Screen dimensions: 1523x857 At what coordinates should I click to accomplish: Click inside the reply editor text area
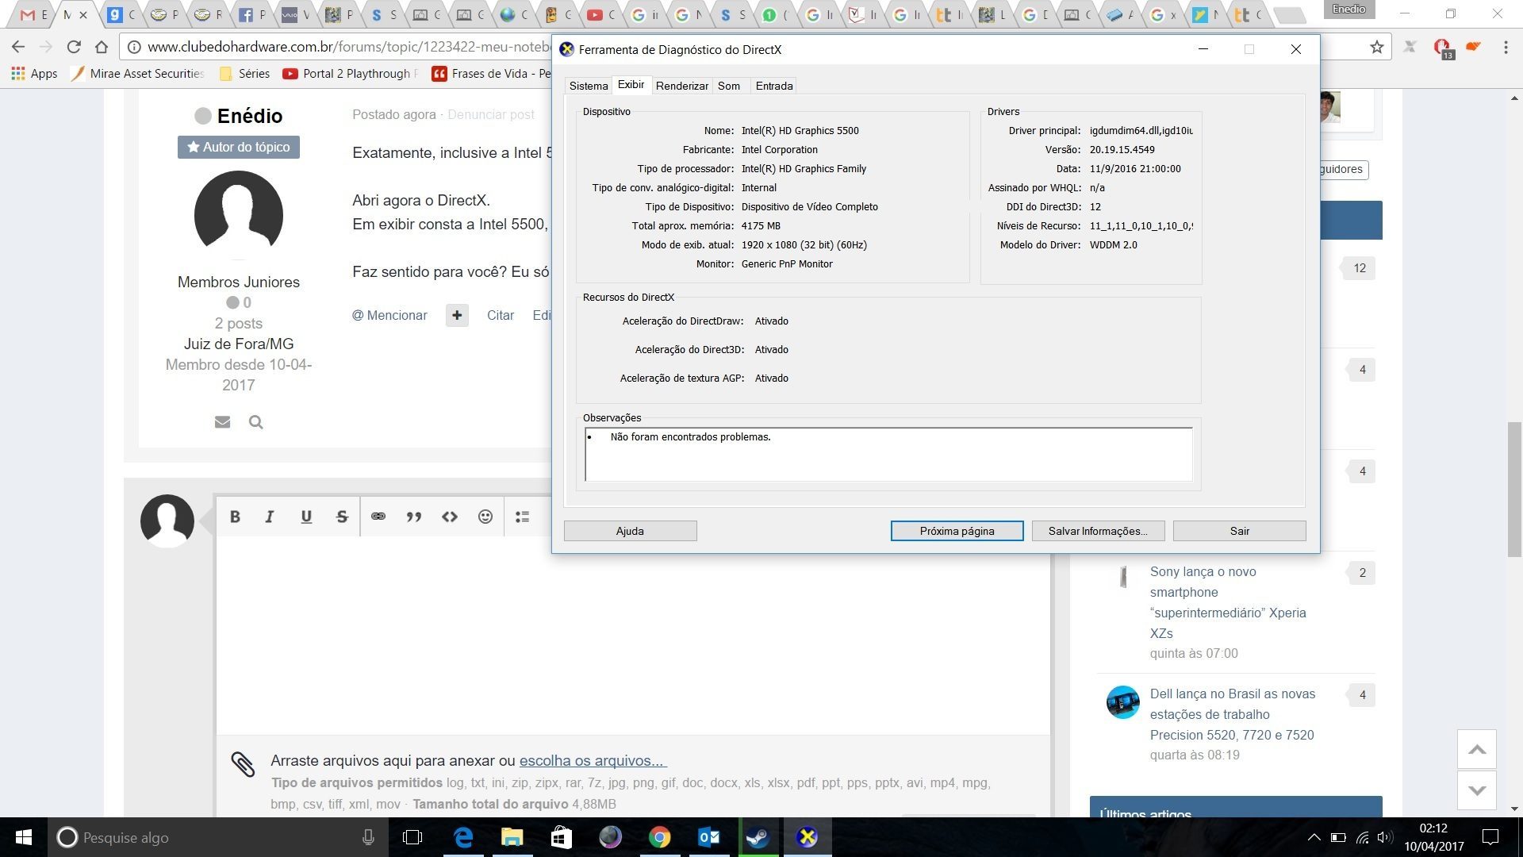(633, 635)
